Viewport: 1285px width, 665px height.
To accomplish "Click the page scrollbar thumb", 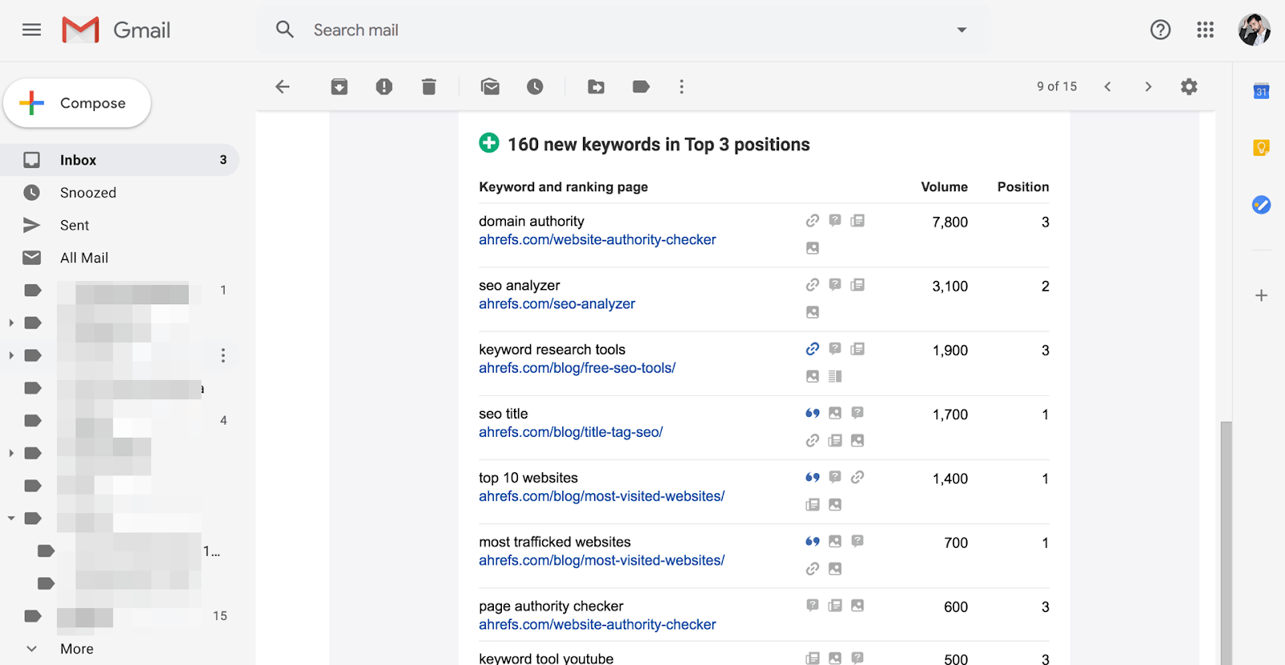I will pos(1226,543).
